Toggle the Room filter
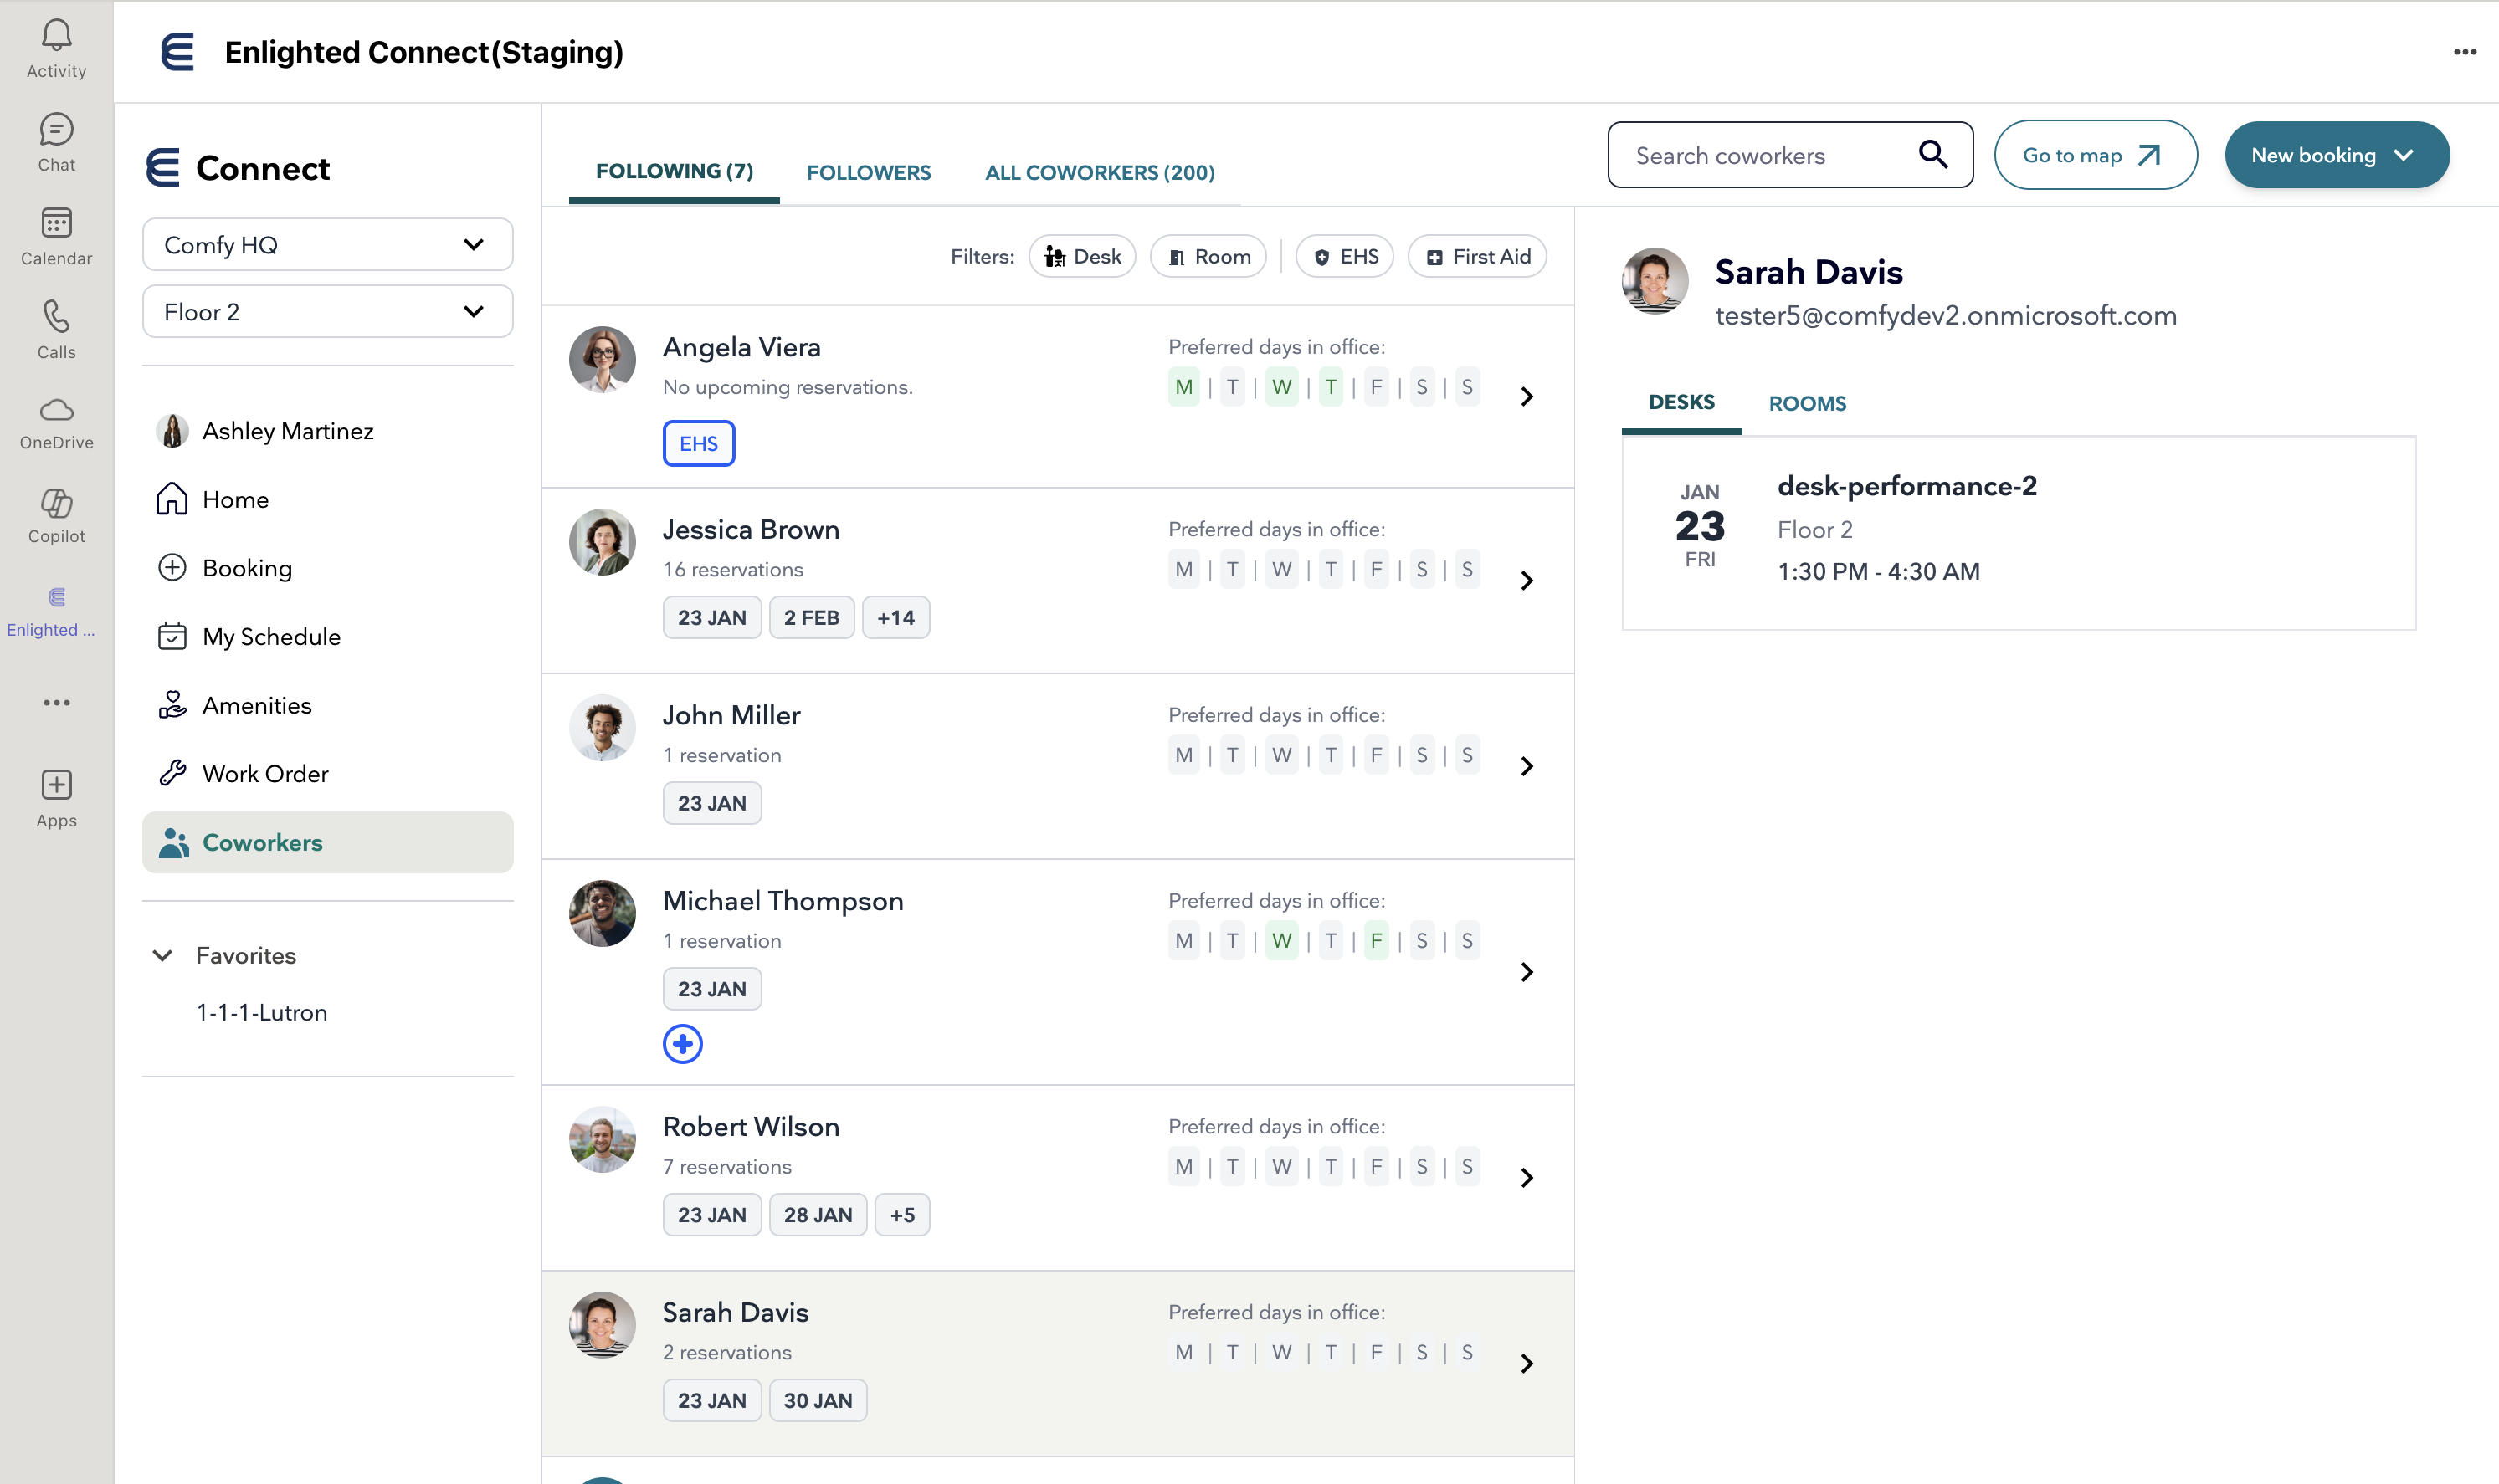The height and width of the screenshot is (1484, 2499). point(1208,257)
